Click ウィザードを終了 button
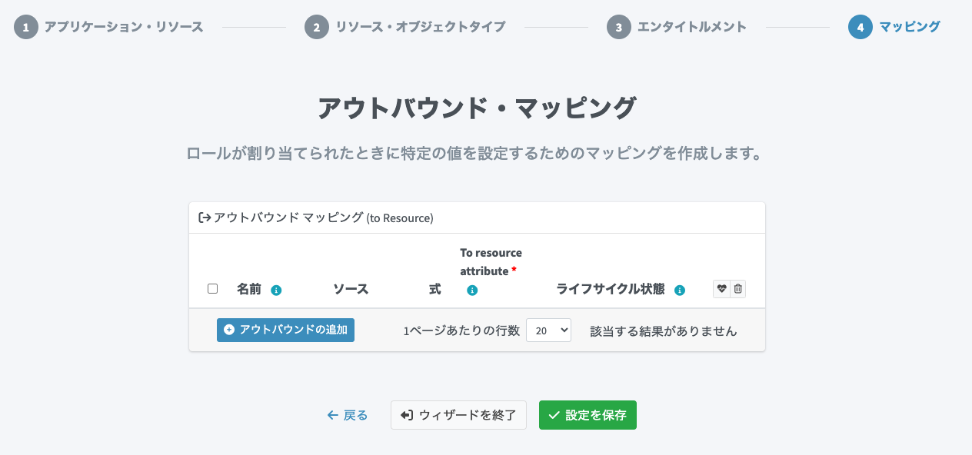Viewport: 972px width, 455px height. point(458,415)
